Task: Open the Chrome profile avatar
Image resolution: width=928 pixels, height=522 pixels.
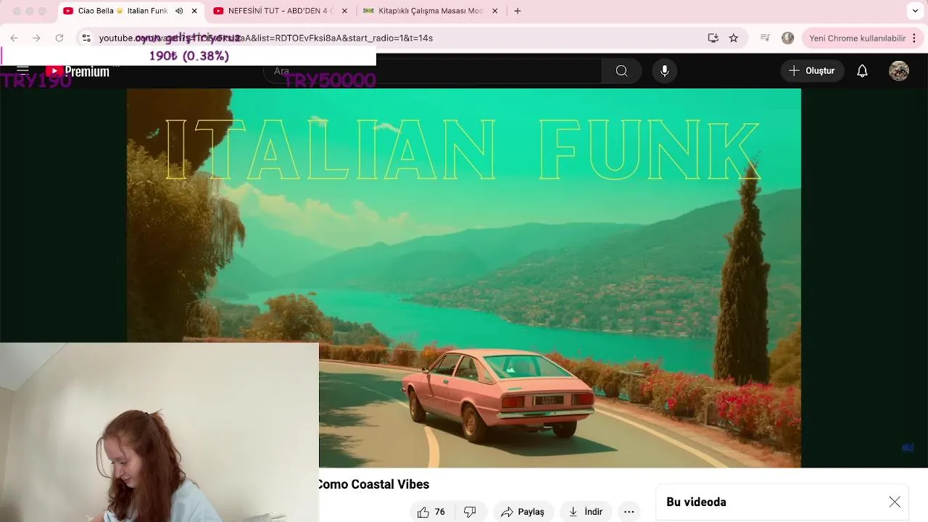Action: pyautogui.click(x=788, y=38)
